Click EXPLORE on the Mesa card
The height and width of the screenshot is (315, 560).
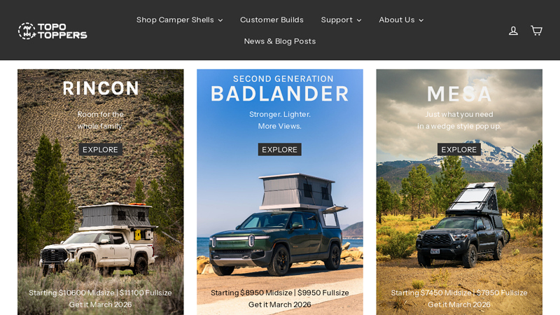459,150
